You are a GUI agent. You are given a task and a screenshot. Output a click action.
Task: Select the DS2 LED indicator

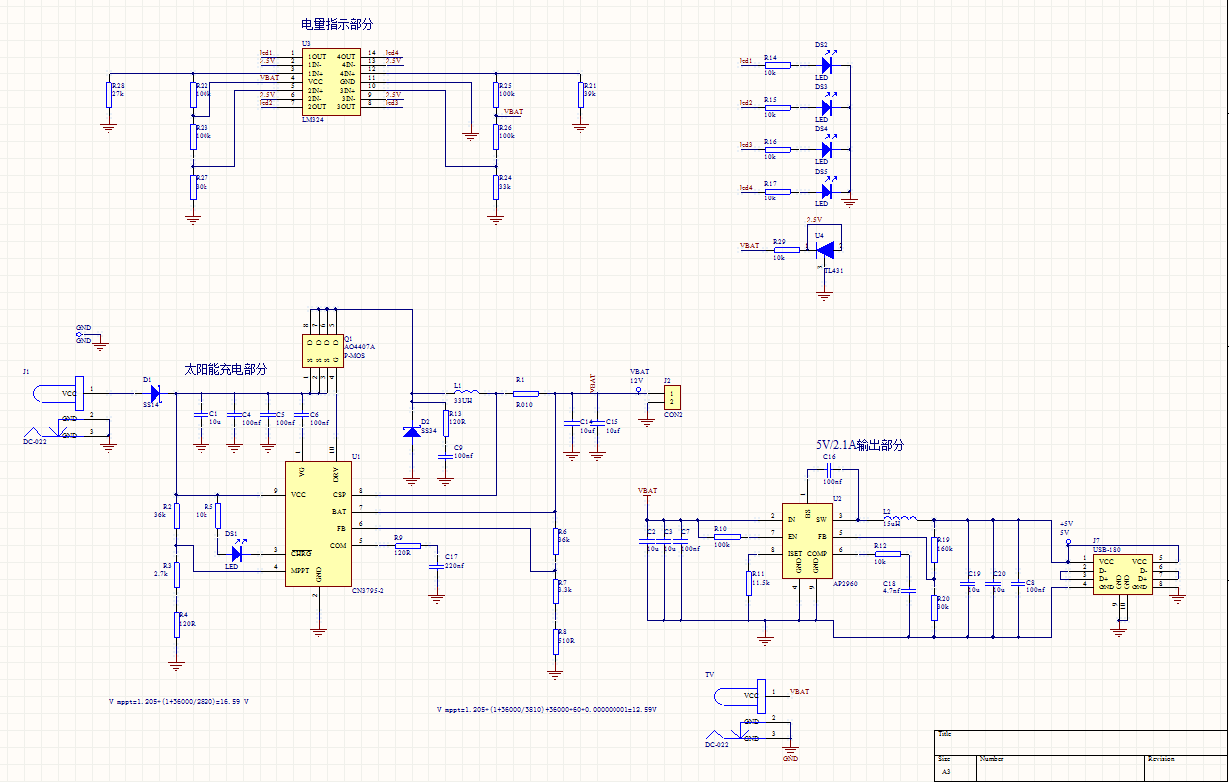coord(825,65)
